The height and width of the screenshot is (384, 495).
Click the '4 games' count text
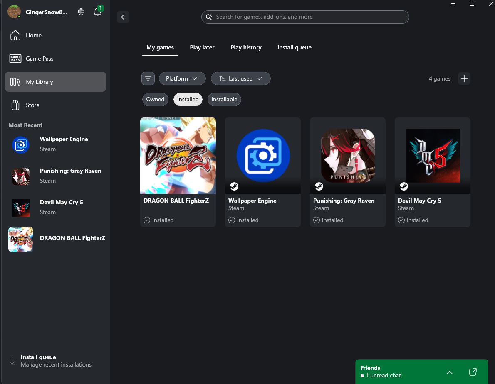pos(439,78)
